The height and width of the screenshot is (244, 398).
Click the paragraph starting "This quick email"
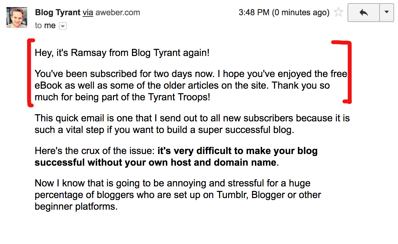(x=192, y=124)
